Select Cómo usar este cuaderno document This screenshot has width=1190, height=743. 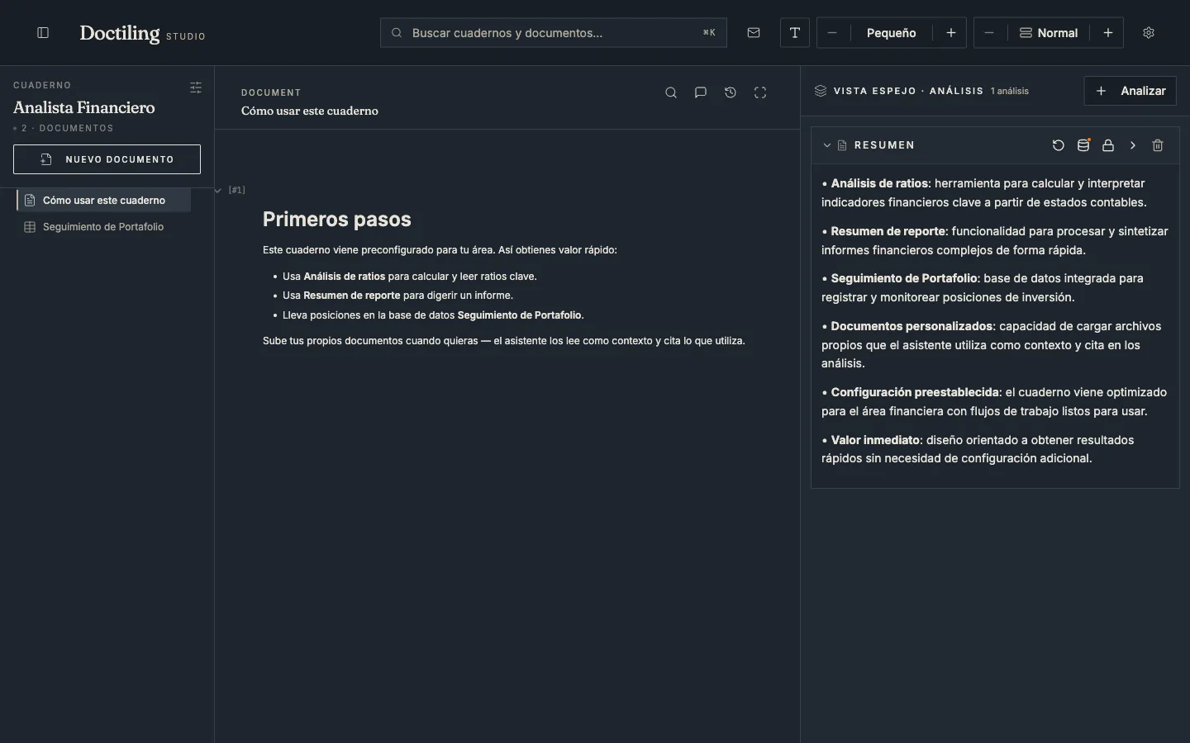tap(104, 201)
